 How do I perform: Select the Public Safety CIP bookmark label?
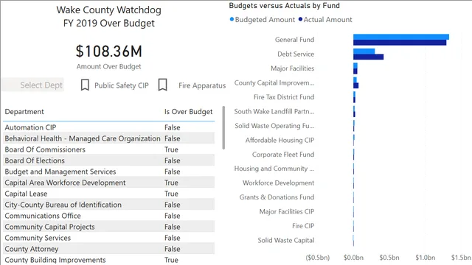coord(122,85)
